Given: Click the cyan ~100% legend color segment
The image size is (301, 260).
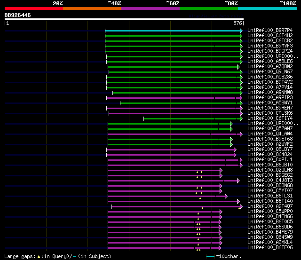Looking at the screenshot, I should (267, 8).
